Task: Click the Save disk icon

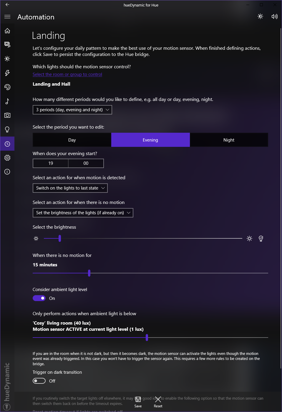Action: tap(138, 399)
